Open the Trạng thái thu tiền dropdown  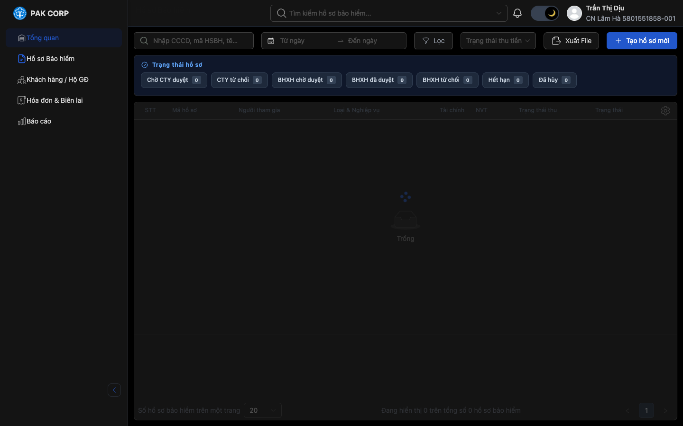(x=498, y=41)
